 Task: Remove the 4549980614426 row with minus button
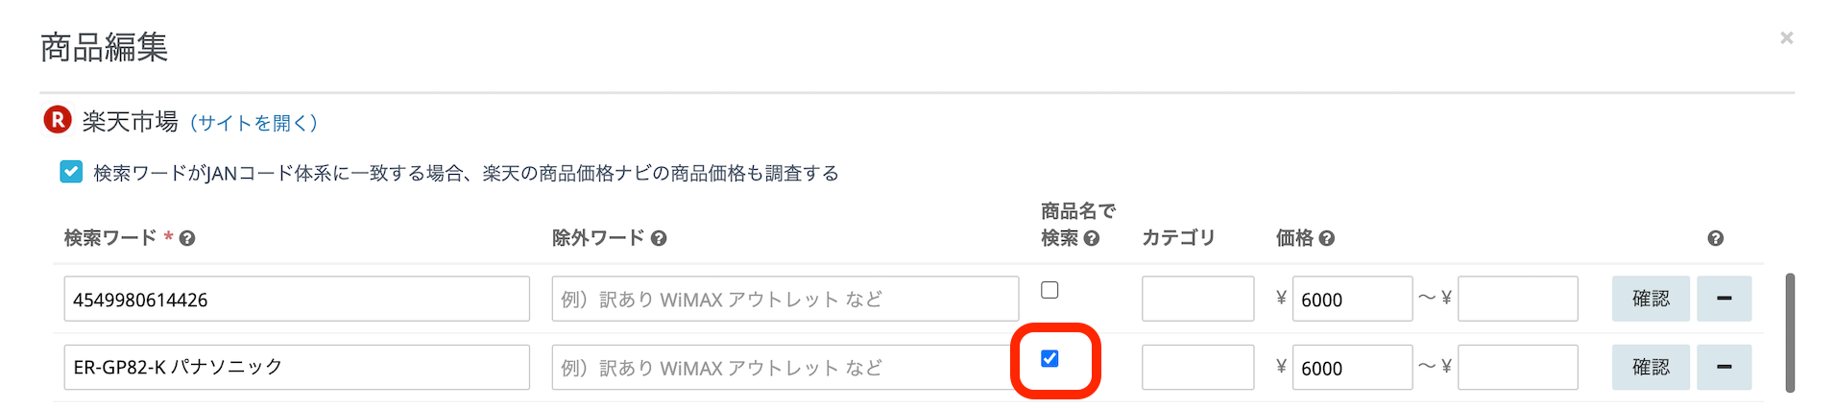coord(1724,299)
